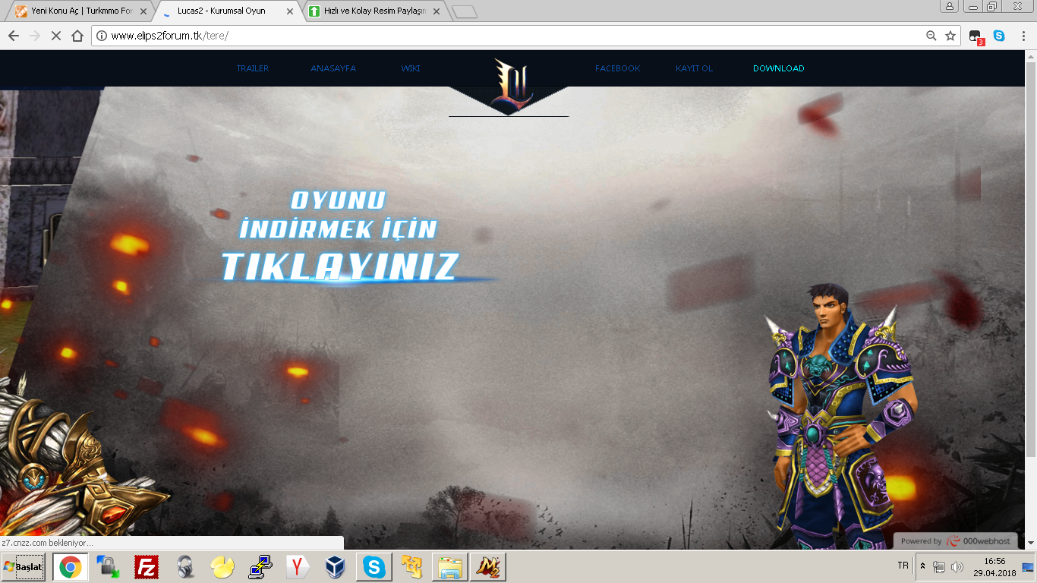Open the orange boxes taskbar icon
The height and width of the screenshot is (583, 1037).
coord(411,567)
